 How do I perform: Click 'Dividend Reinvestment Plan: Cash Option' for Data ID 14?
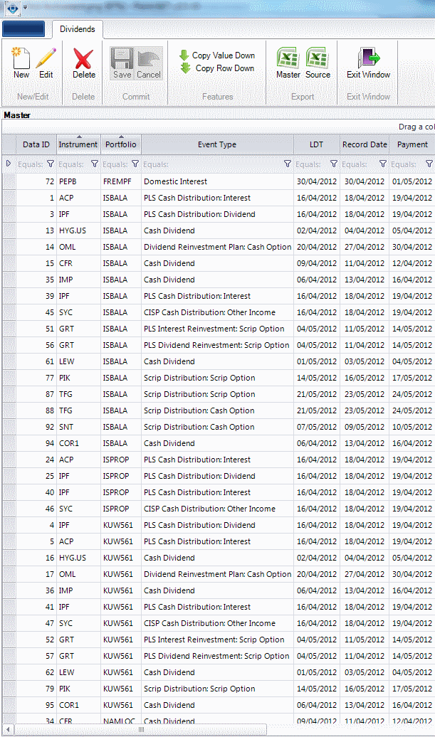[x=217, y=248]
